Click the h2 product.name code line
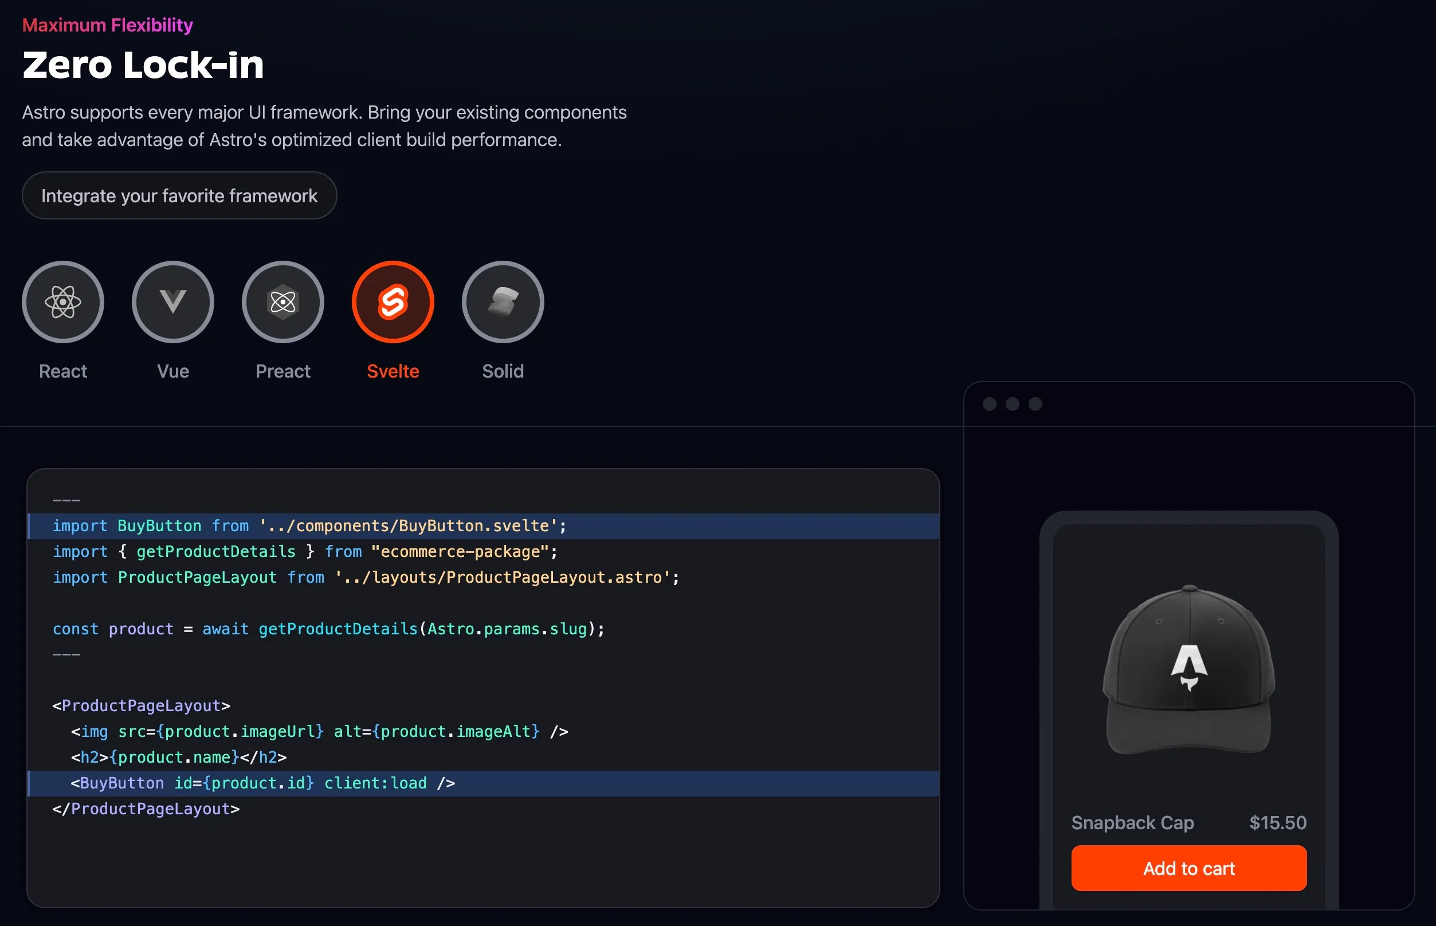 click(x=179, y=758)
